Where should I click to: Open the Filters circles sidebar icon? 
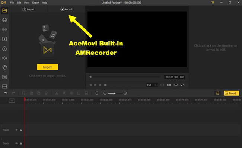pos(4,48)
